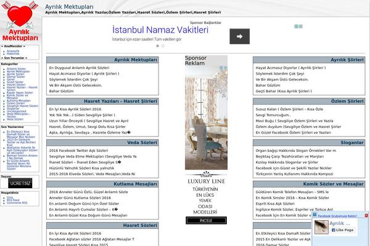Open Özlem Şiirleri category in sidebar
The width and height of the screenshot is (370, 246).
click(15, 103)
